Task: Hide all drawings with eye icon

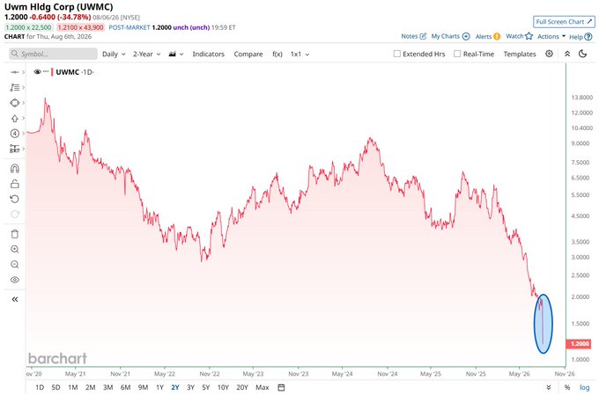Action: point(15,280)
